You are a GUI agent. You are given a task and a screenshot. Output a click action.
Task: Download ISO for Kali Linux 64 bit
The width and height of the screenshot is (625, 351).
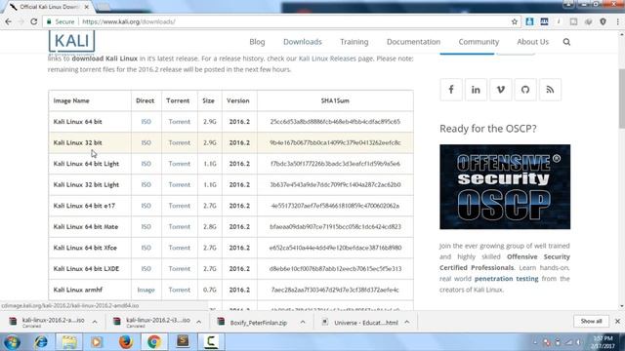[x=146, y=122]
